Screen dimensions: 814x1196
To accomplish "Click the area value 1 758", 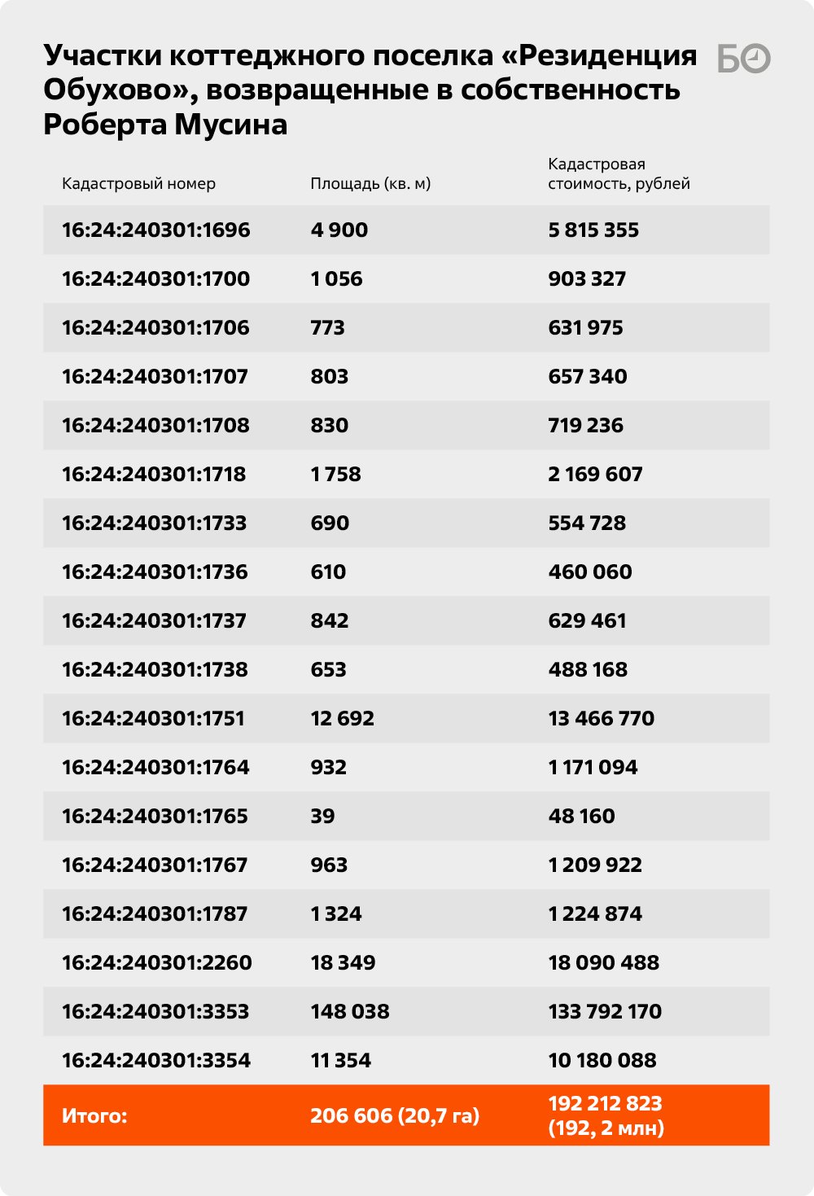I will [335, 475].
